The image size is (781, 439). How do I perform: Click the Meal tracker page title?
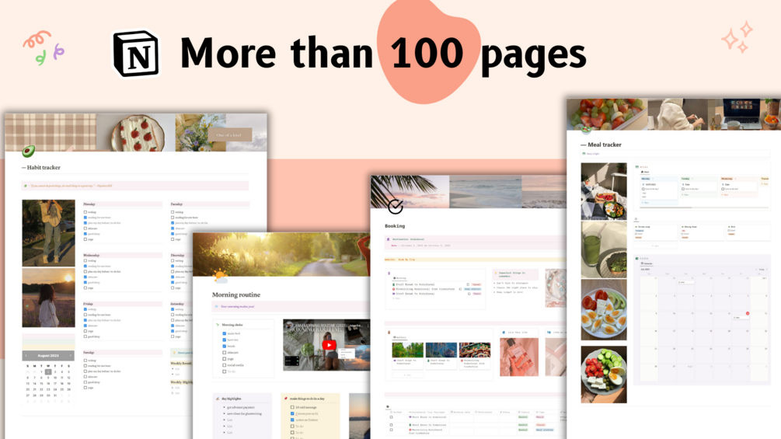click(x=601, y=145)
